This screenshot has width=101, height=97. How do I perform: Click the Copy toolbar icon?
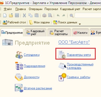point(30,15)
